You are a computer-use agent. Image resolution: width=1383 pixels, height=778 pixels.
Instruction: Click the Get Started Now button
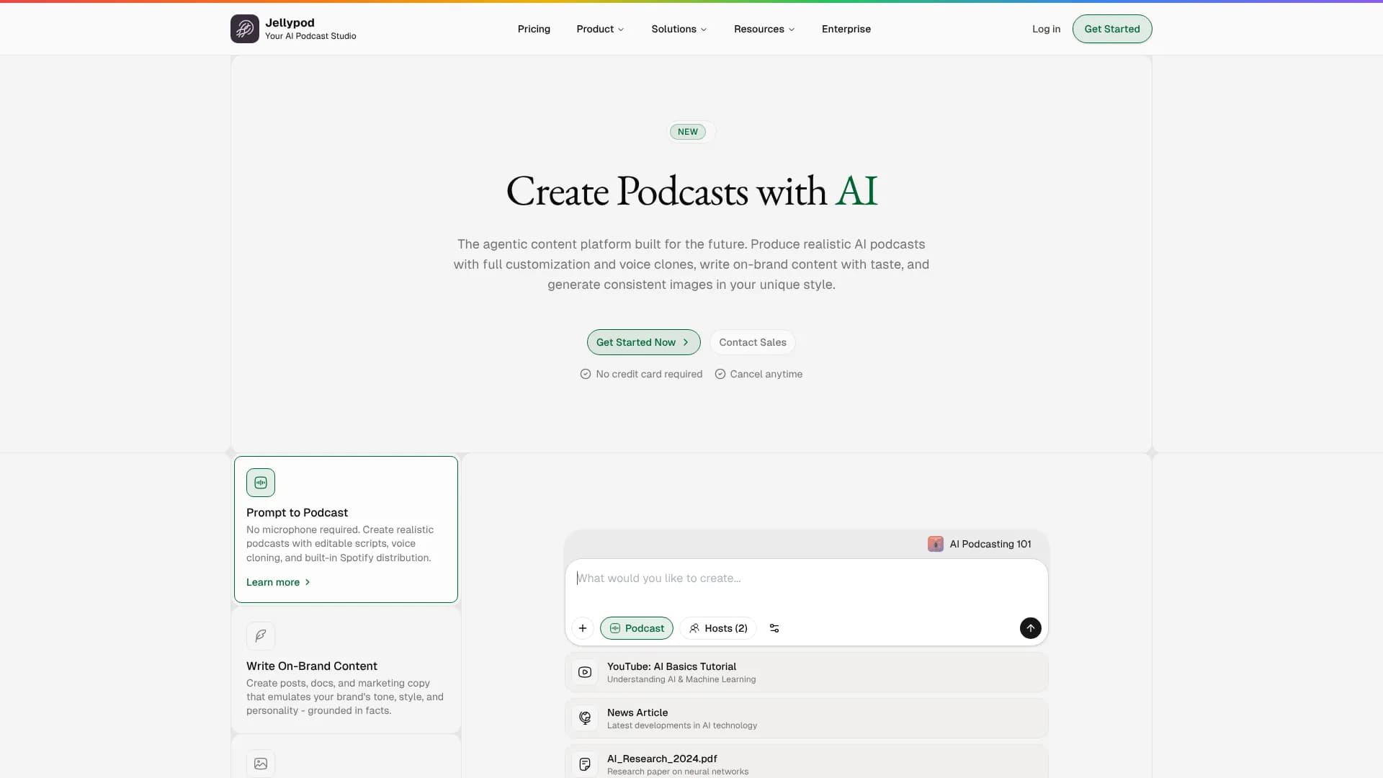(x=643, y=342)
